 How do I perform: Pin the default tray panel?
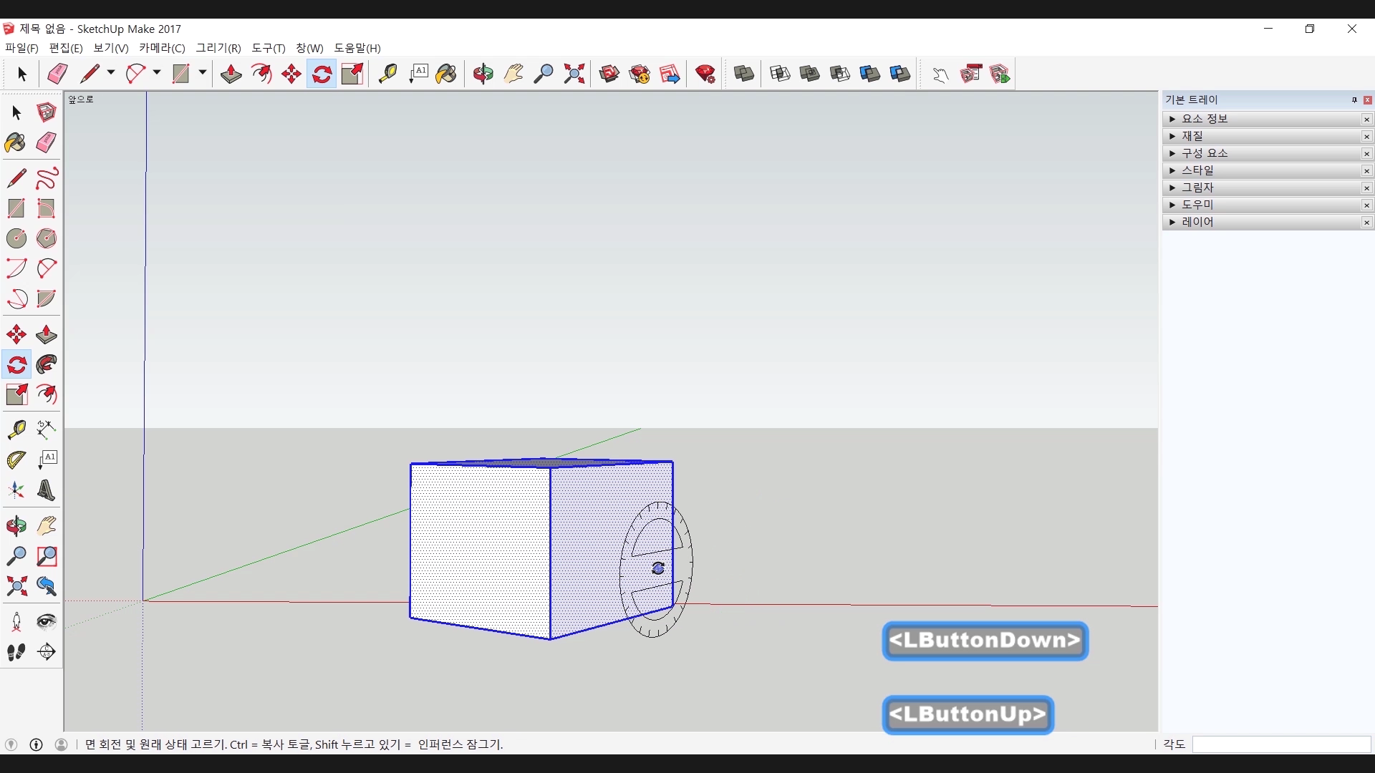click(x=1354, y=100)
